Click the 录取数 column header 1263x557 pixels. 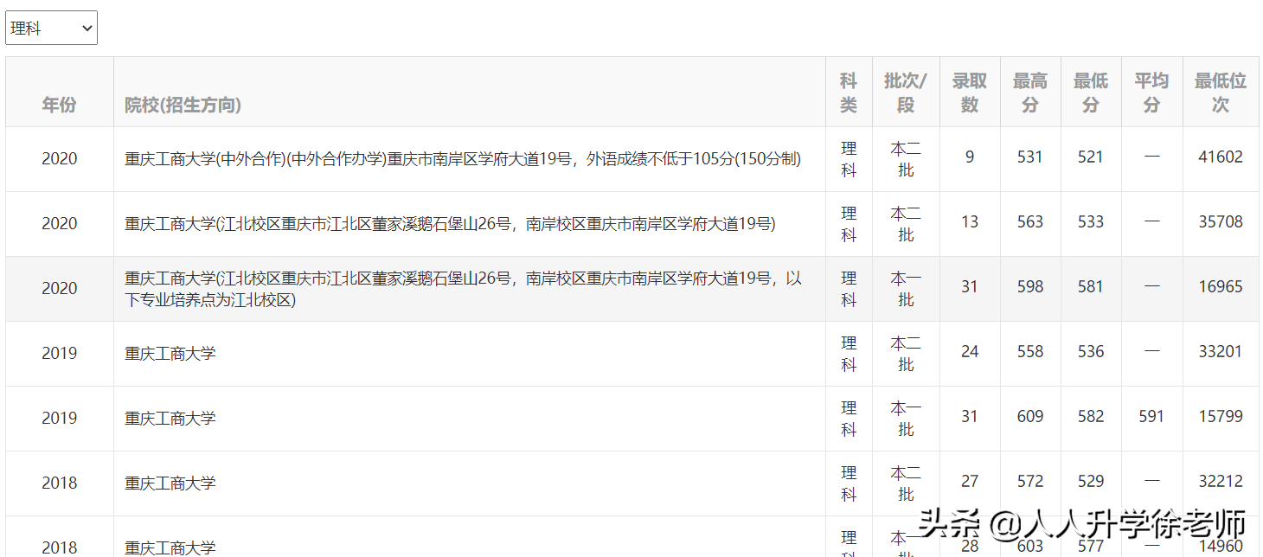[970, 93]
